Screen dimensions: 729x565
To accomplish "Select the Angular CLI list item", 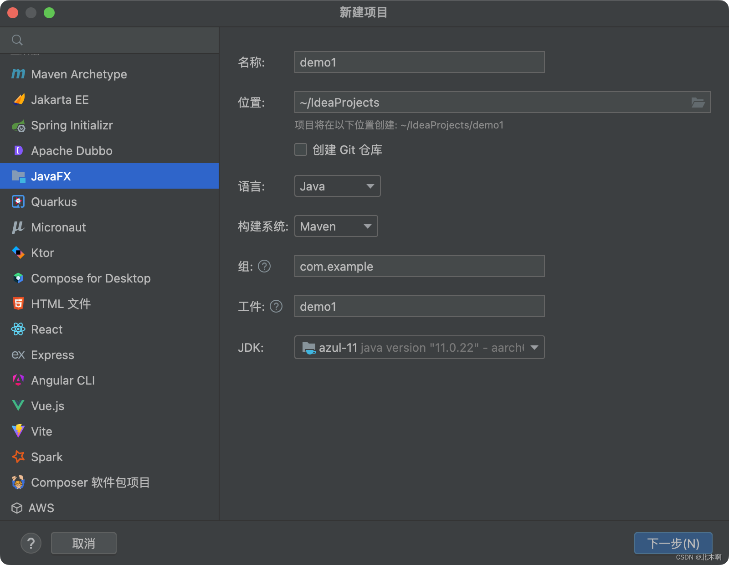I will pos(109,380).
